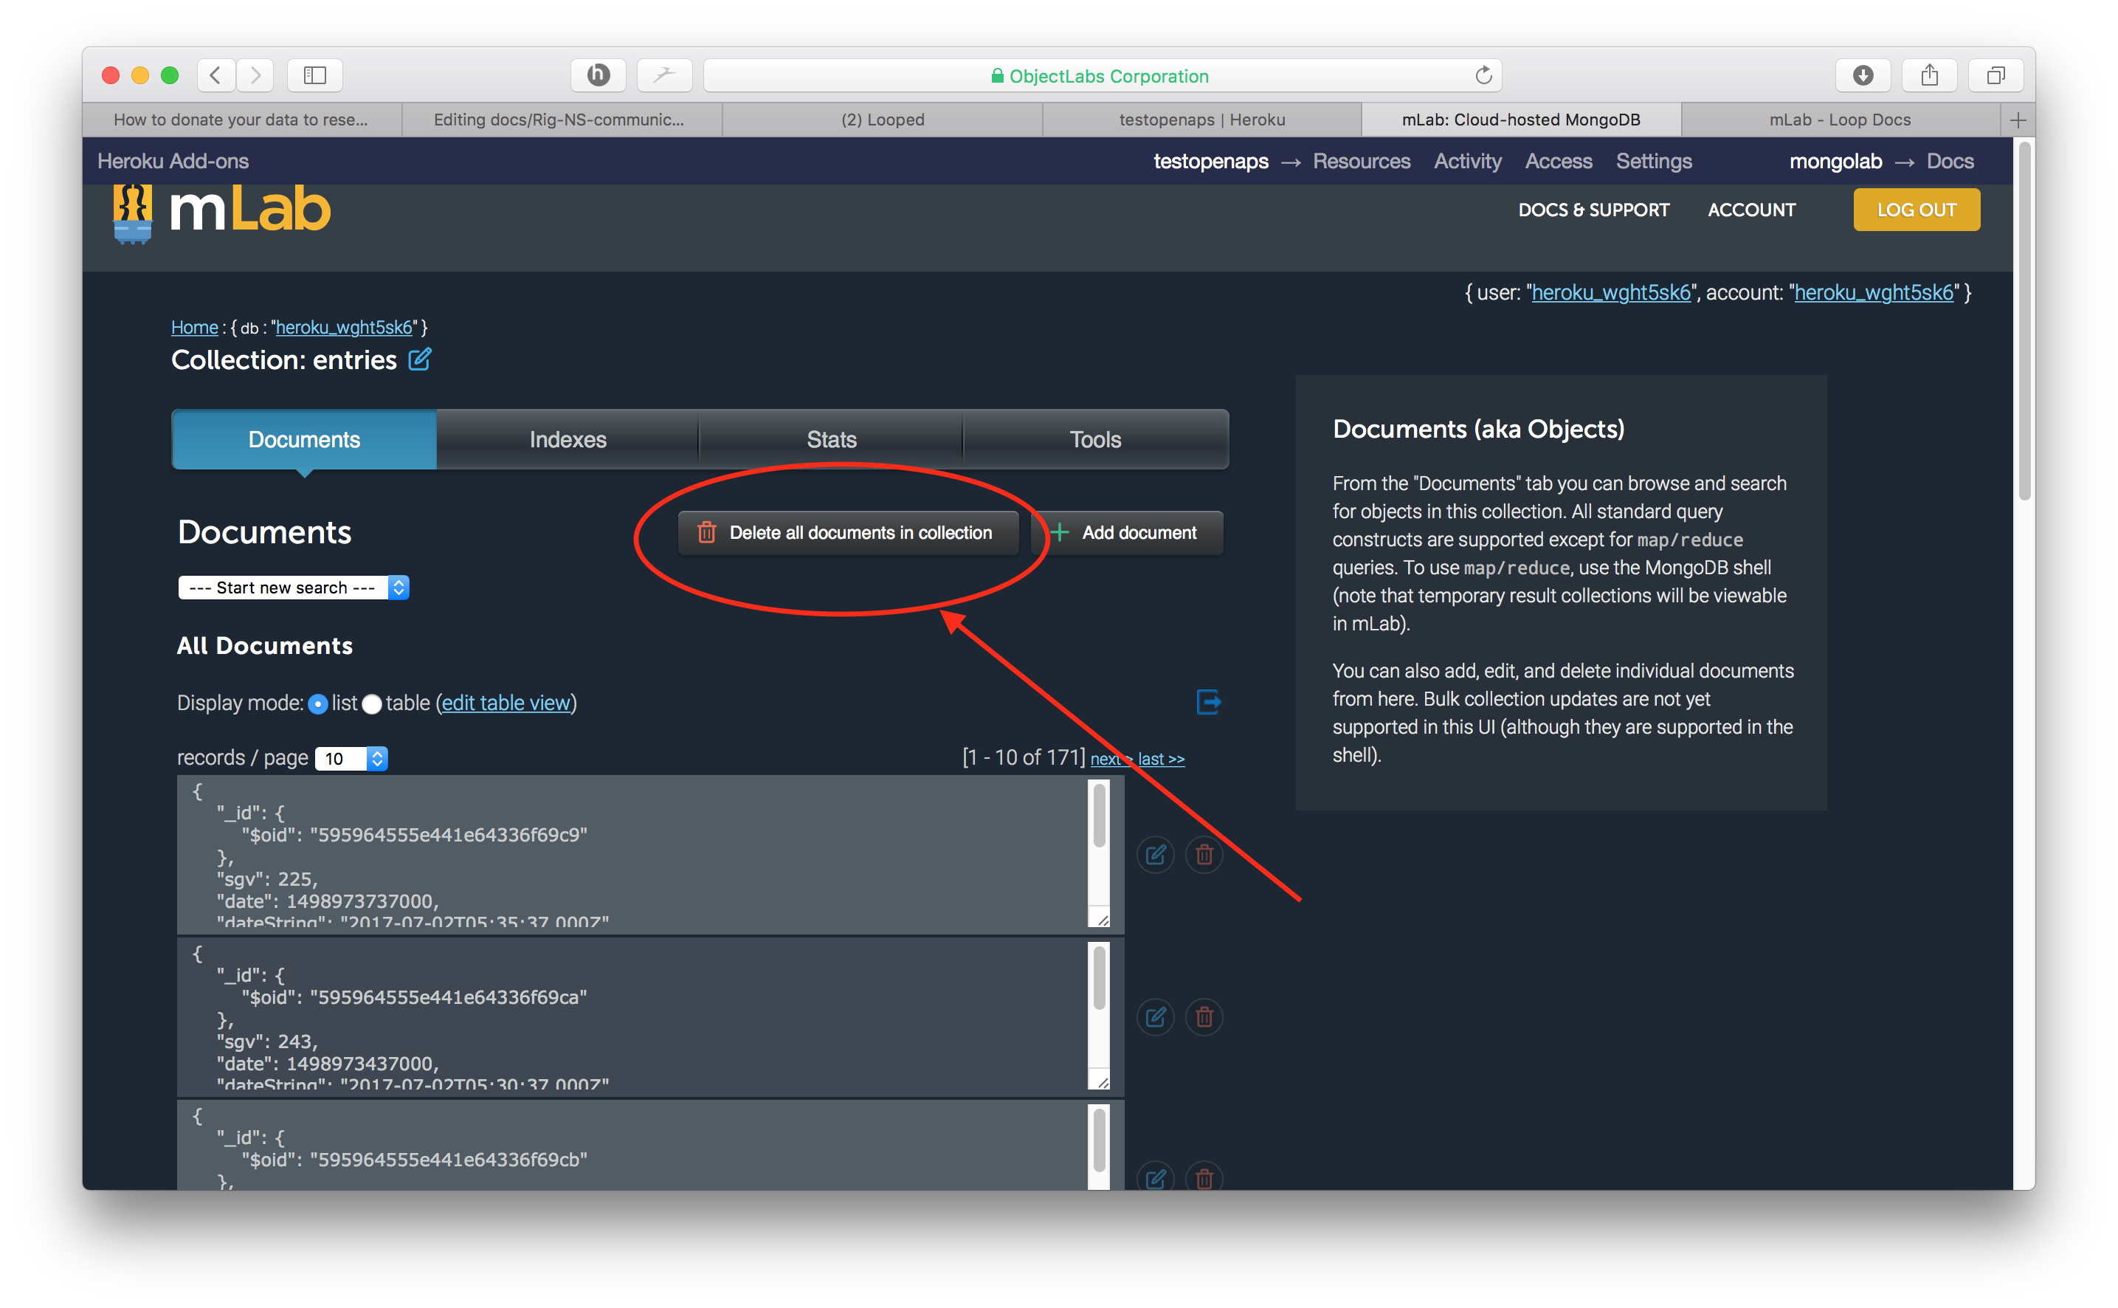
Task: Click the page vertical scrollbar
Action: [2024, 320]
